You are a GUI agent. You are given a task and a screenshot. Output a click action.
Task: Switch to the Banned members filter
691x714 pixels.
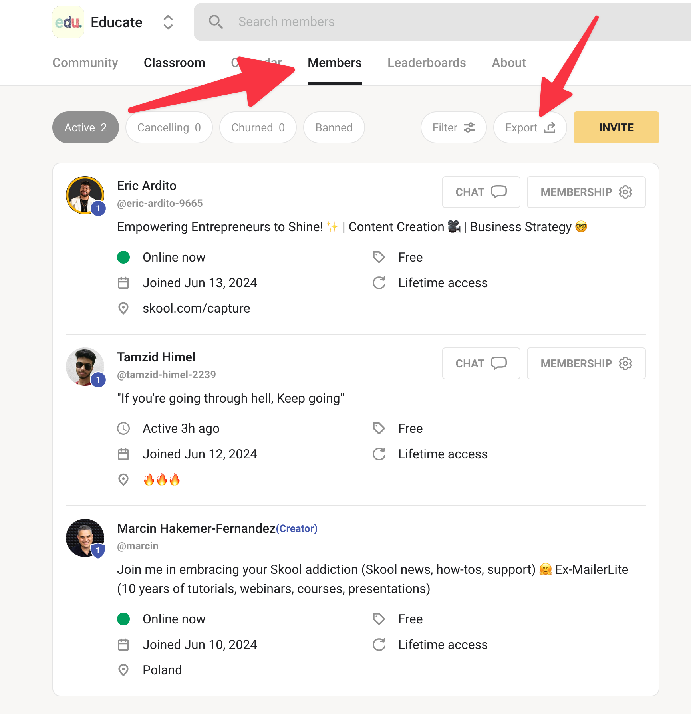click(x=334, y=127)
